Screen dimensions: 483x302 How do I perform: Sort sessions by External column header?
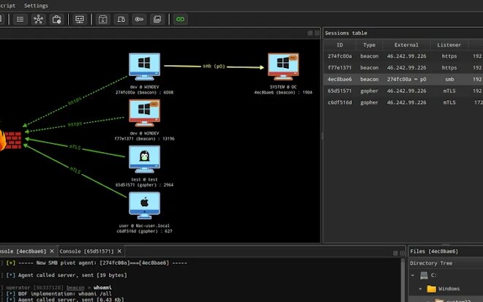pyautogui.click(x=406, y=45)
